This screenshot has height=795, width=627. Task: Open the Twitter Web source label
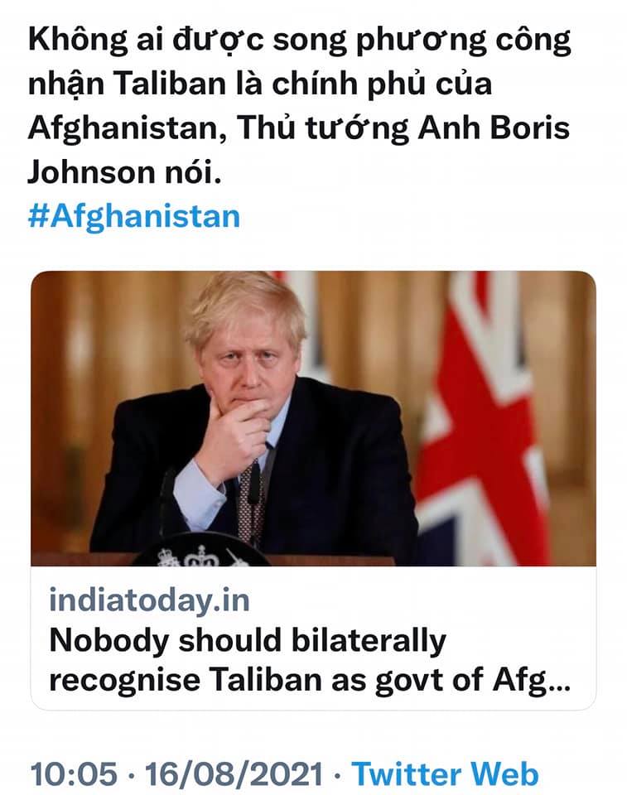click(445, 773)
